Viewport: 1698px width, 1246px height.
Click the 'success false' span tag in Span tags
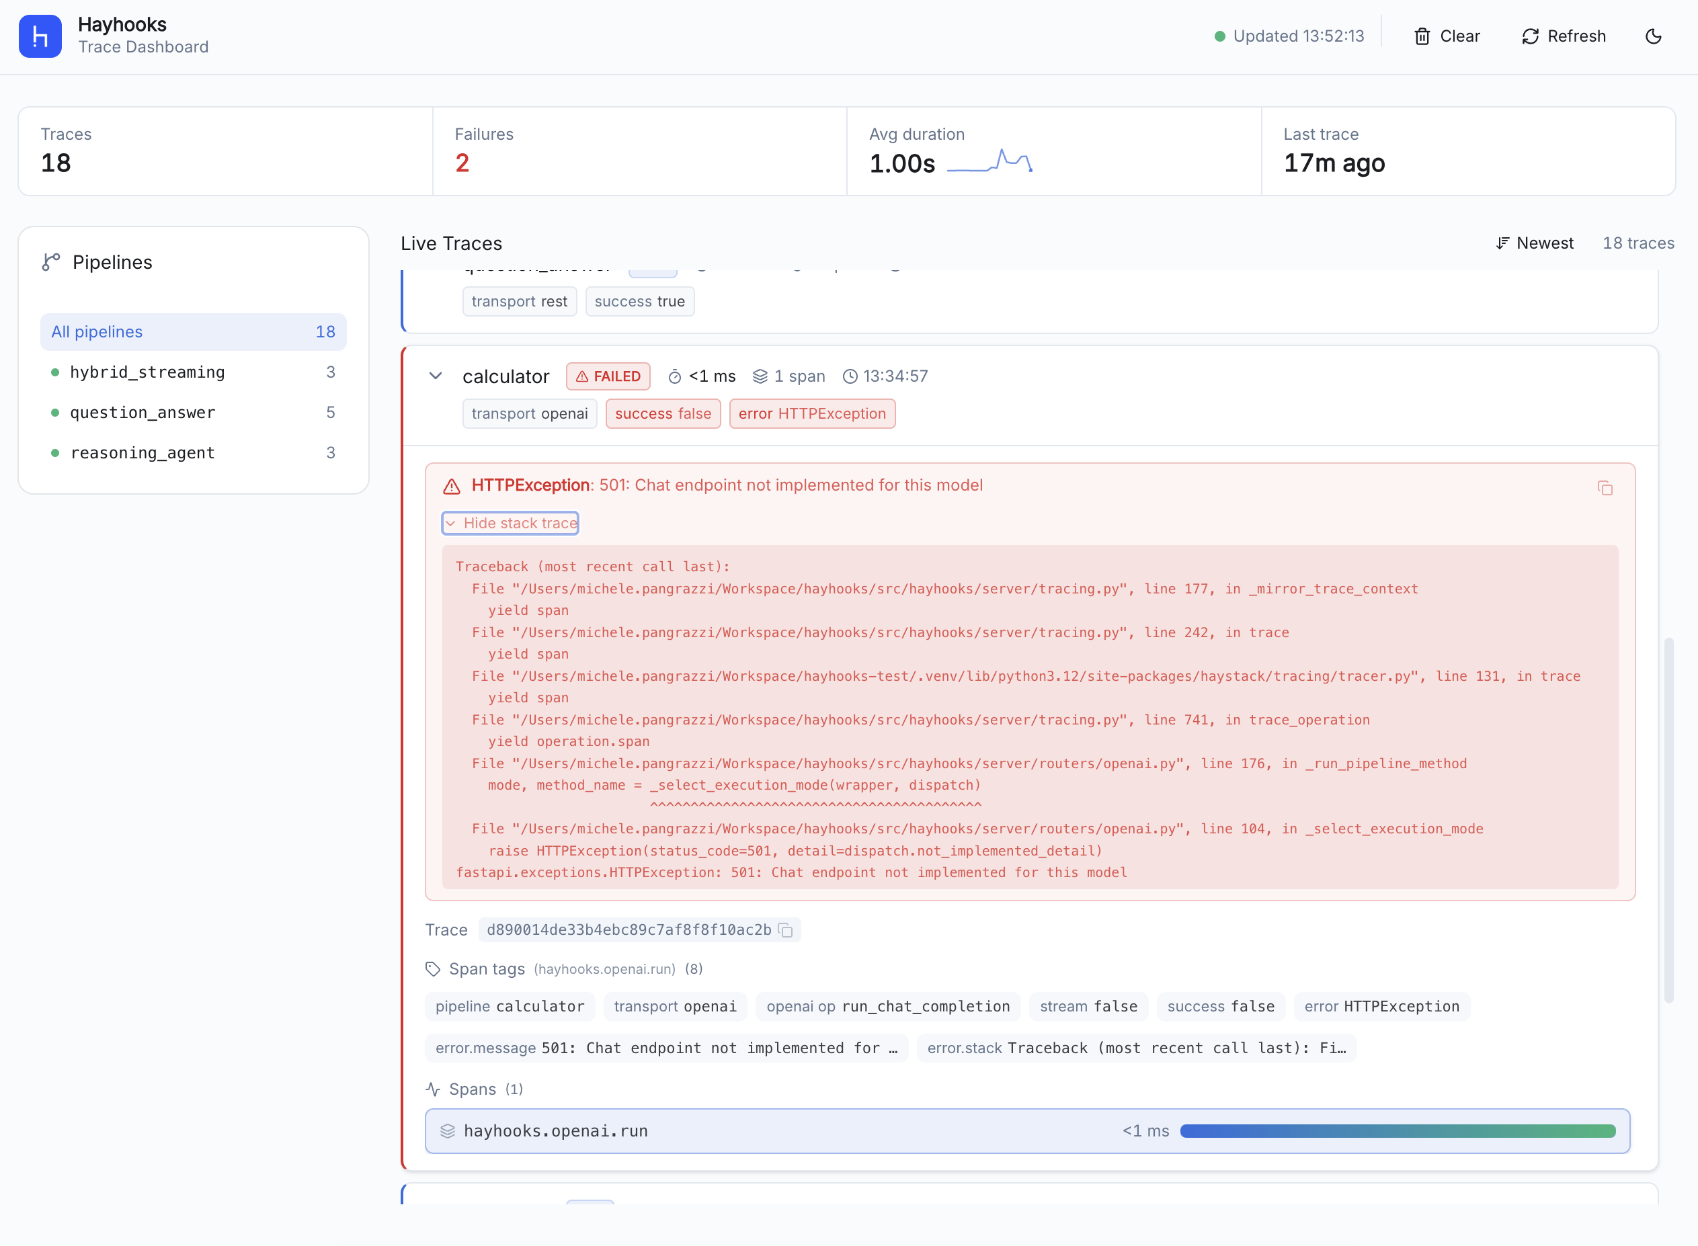(x=1221, y=1006)
